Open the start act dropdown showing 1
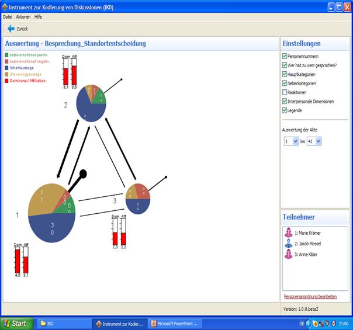Screen dimensions: 353x330 pyautogui.click(x=292, y=141)
